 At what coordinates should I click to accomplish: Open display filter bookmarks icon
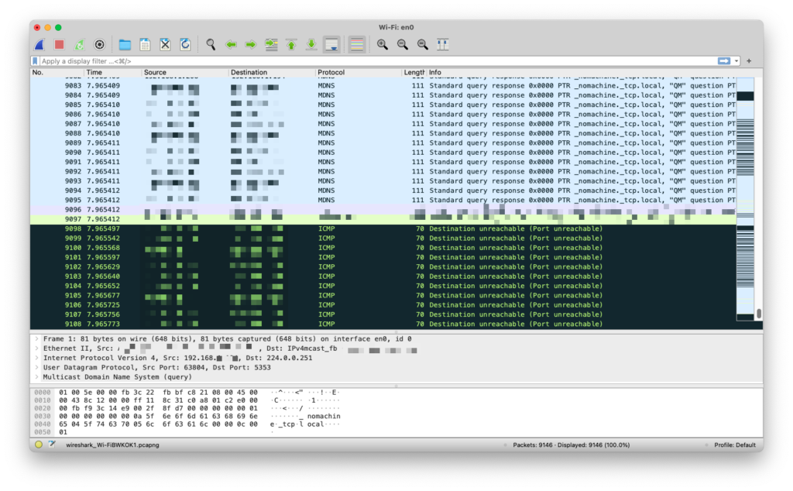[x=35, y=61]
